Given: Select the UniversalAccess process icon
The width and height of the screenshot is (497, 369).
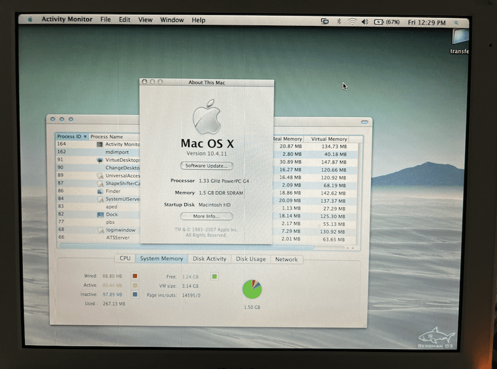Looking at the screenshot, I should (100, 176).
